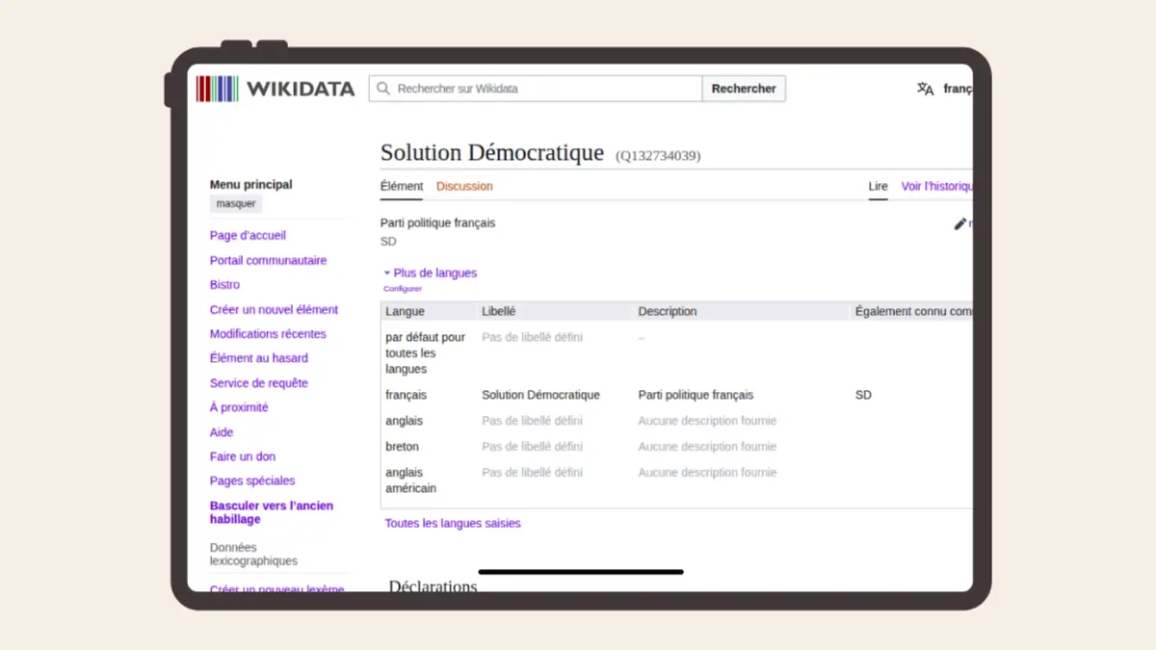Click the Configurer link under 'Plus de langues'
Image resolution: width=1156 pixels, height=650 pixels.
pos(403,289)
